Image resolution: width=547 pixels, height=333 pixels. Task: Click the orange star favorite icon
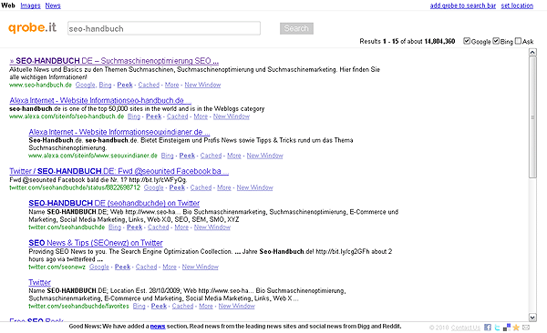coord(516,328)
